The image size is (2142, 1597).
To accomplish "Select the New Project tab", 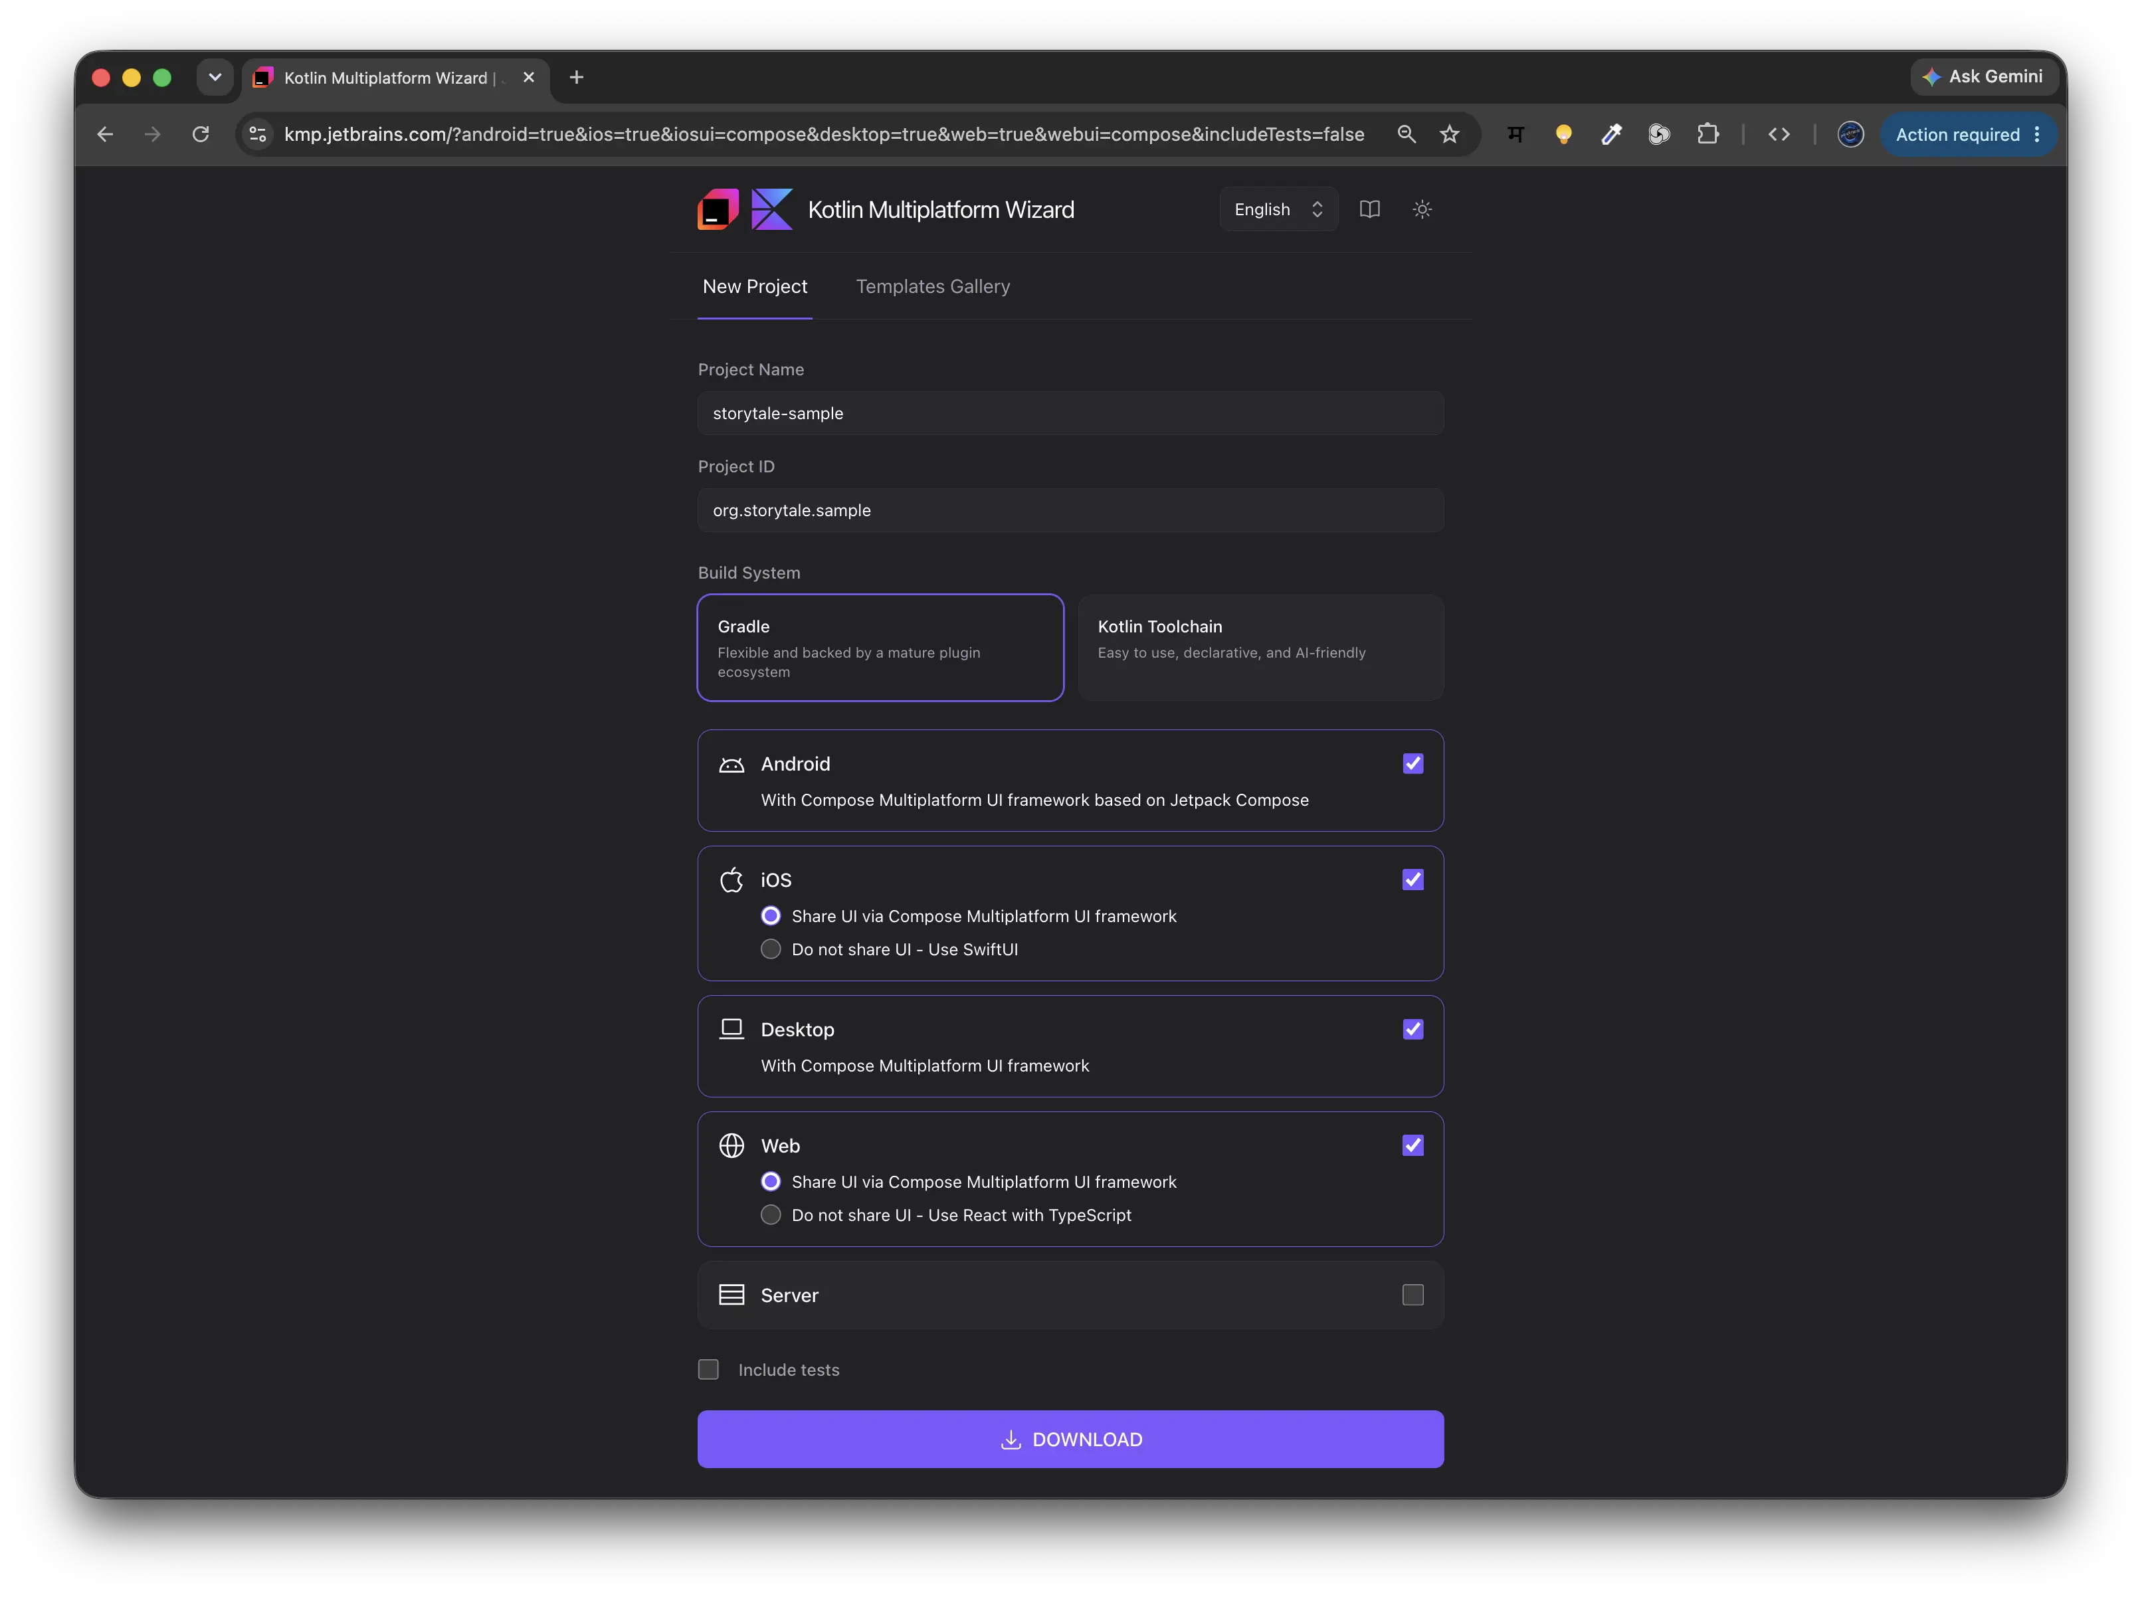I will coord(754,287).
